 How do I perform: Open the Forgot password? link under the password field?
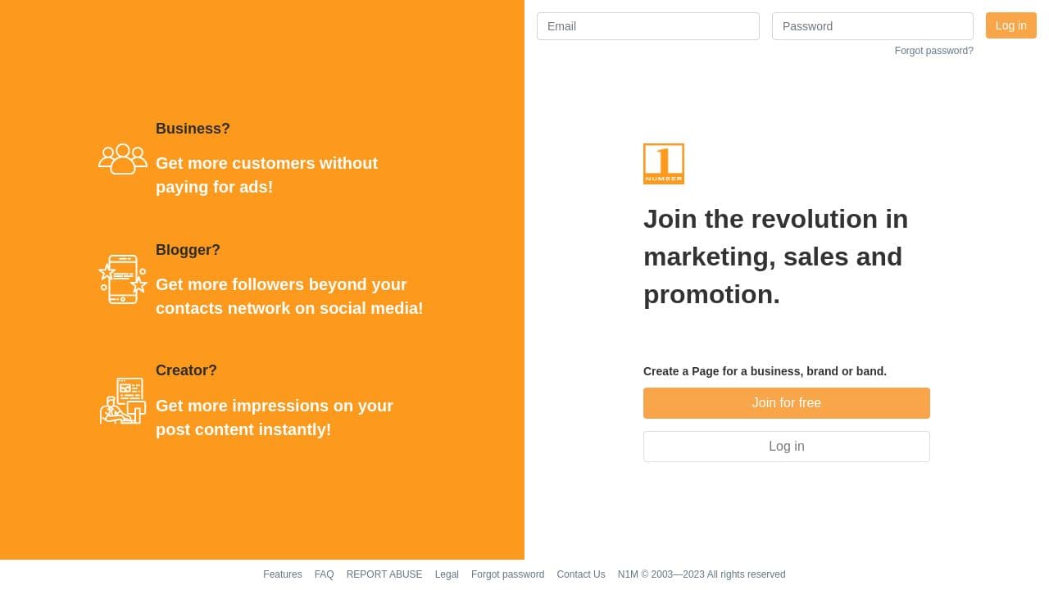pyautogui.click(x=933, y=51)
